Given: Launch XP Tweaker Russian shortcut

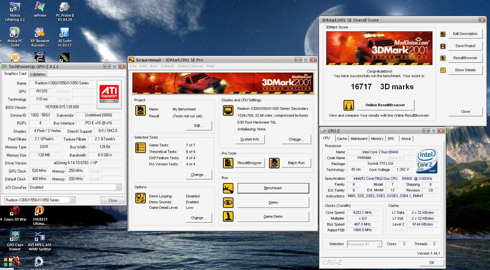Looking at the screenshot, I should pyautogui.click(x=40, y=37).
